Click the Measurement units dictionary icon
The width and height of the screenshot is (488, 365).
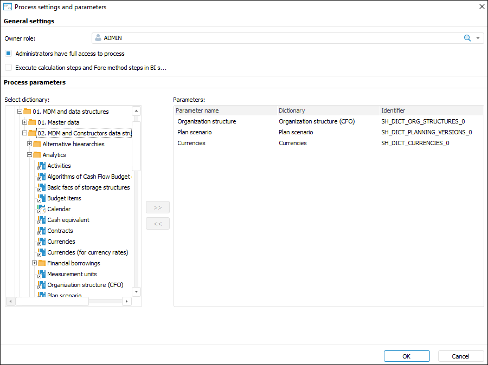pos(42,274)
